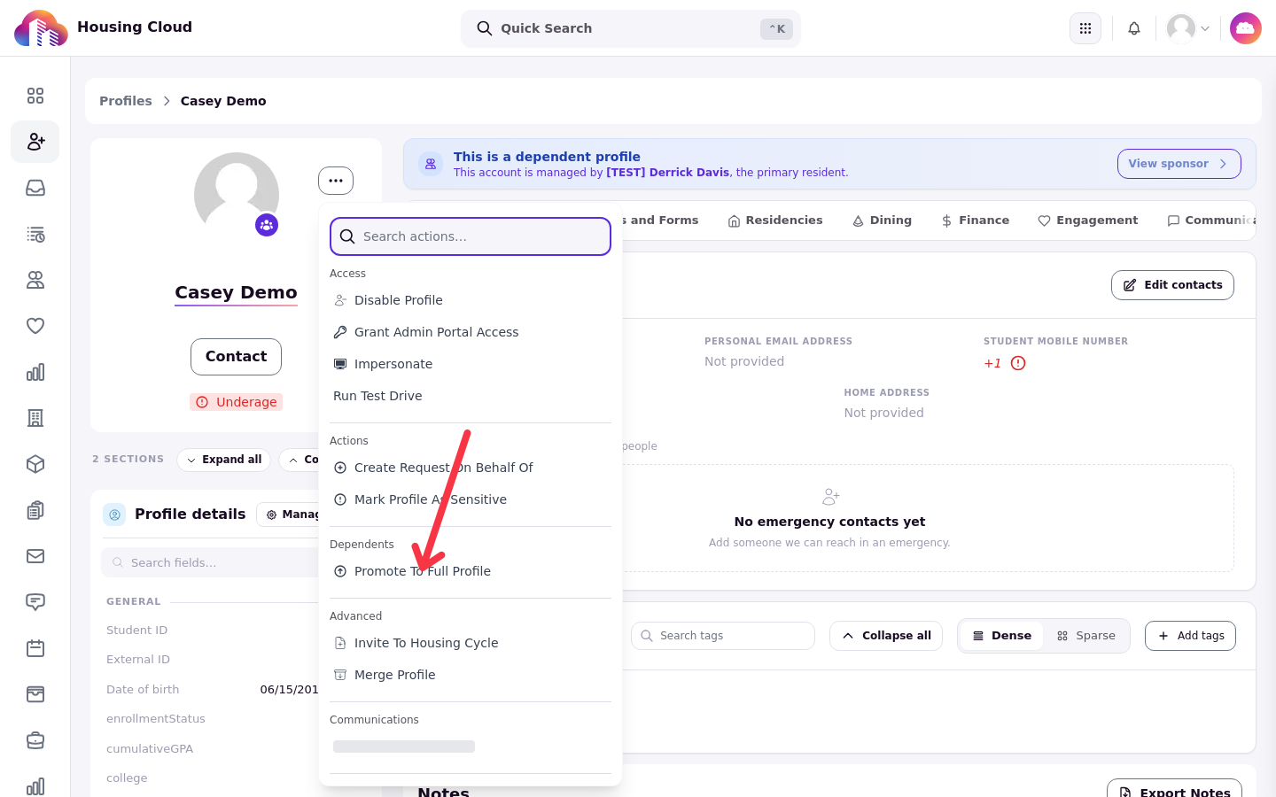
Task: Click the Date of birth field label
Action: point(143,690)
